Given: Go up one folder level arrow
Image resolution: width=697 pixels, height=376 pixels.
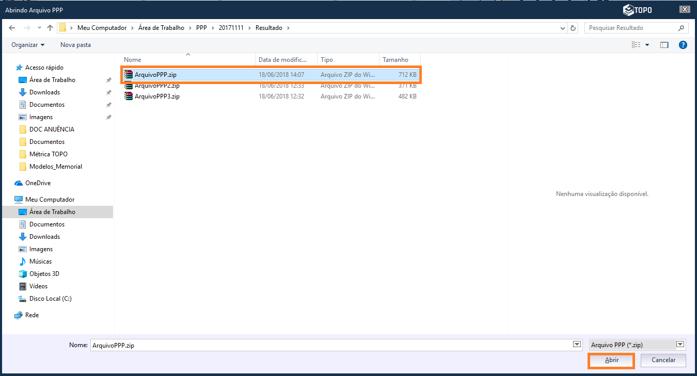Looking at the screenshot, I should (50, 28).
